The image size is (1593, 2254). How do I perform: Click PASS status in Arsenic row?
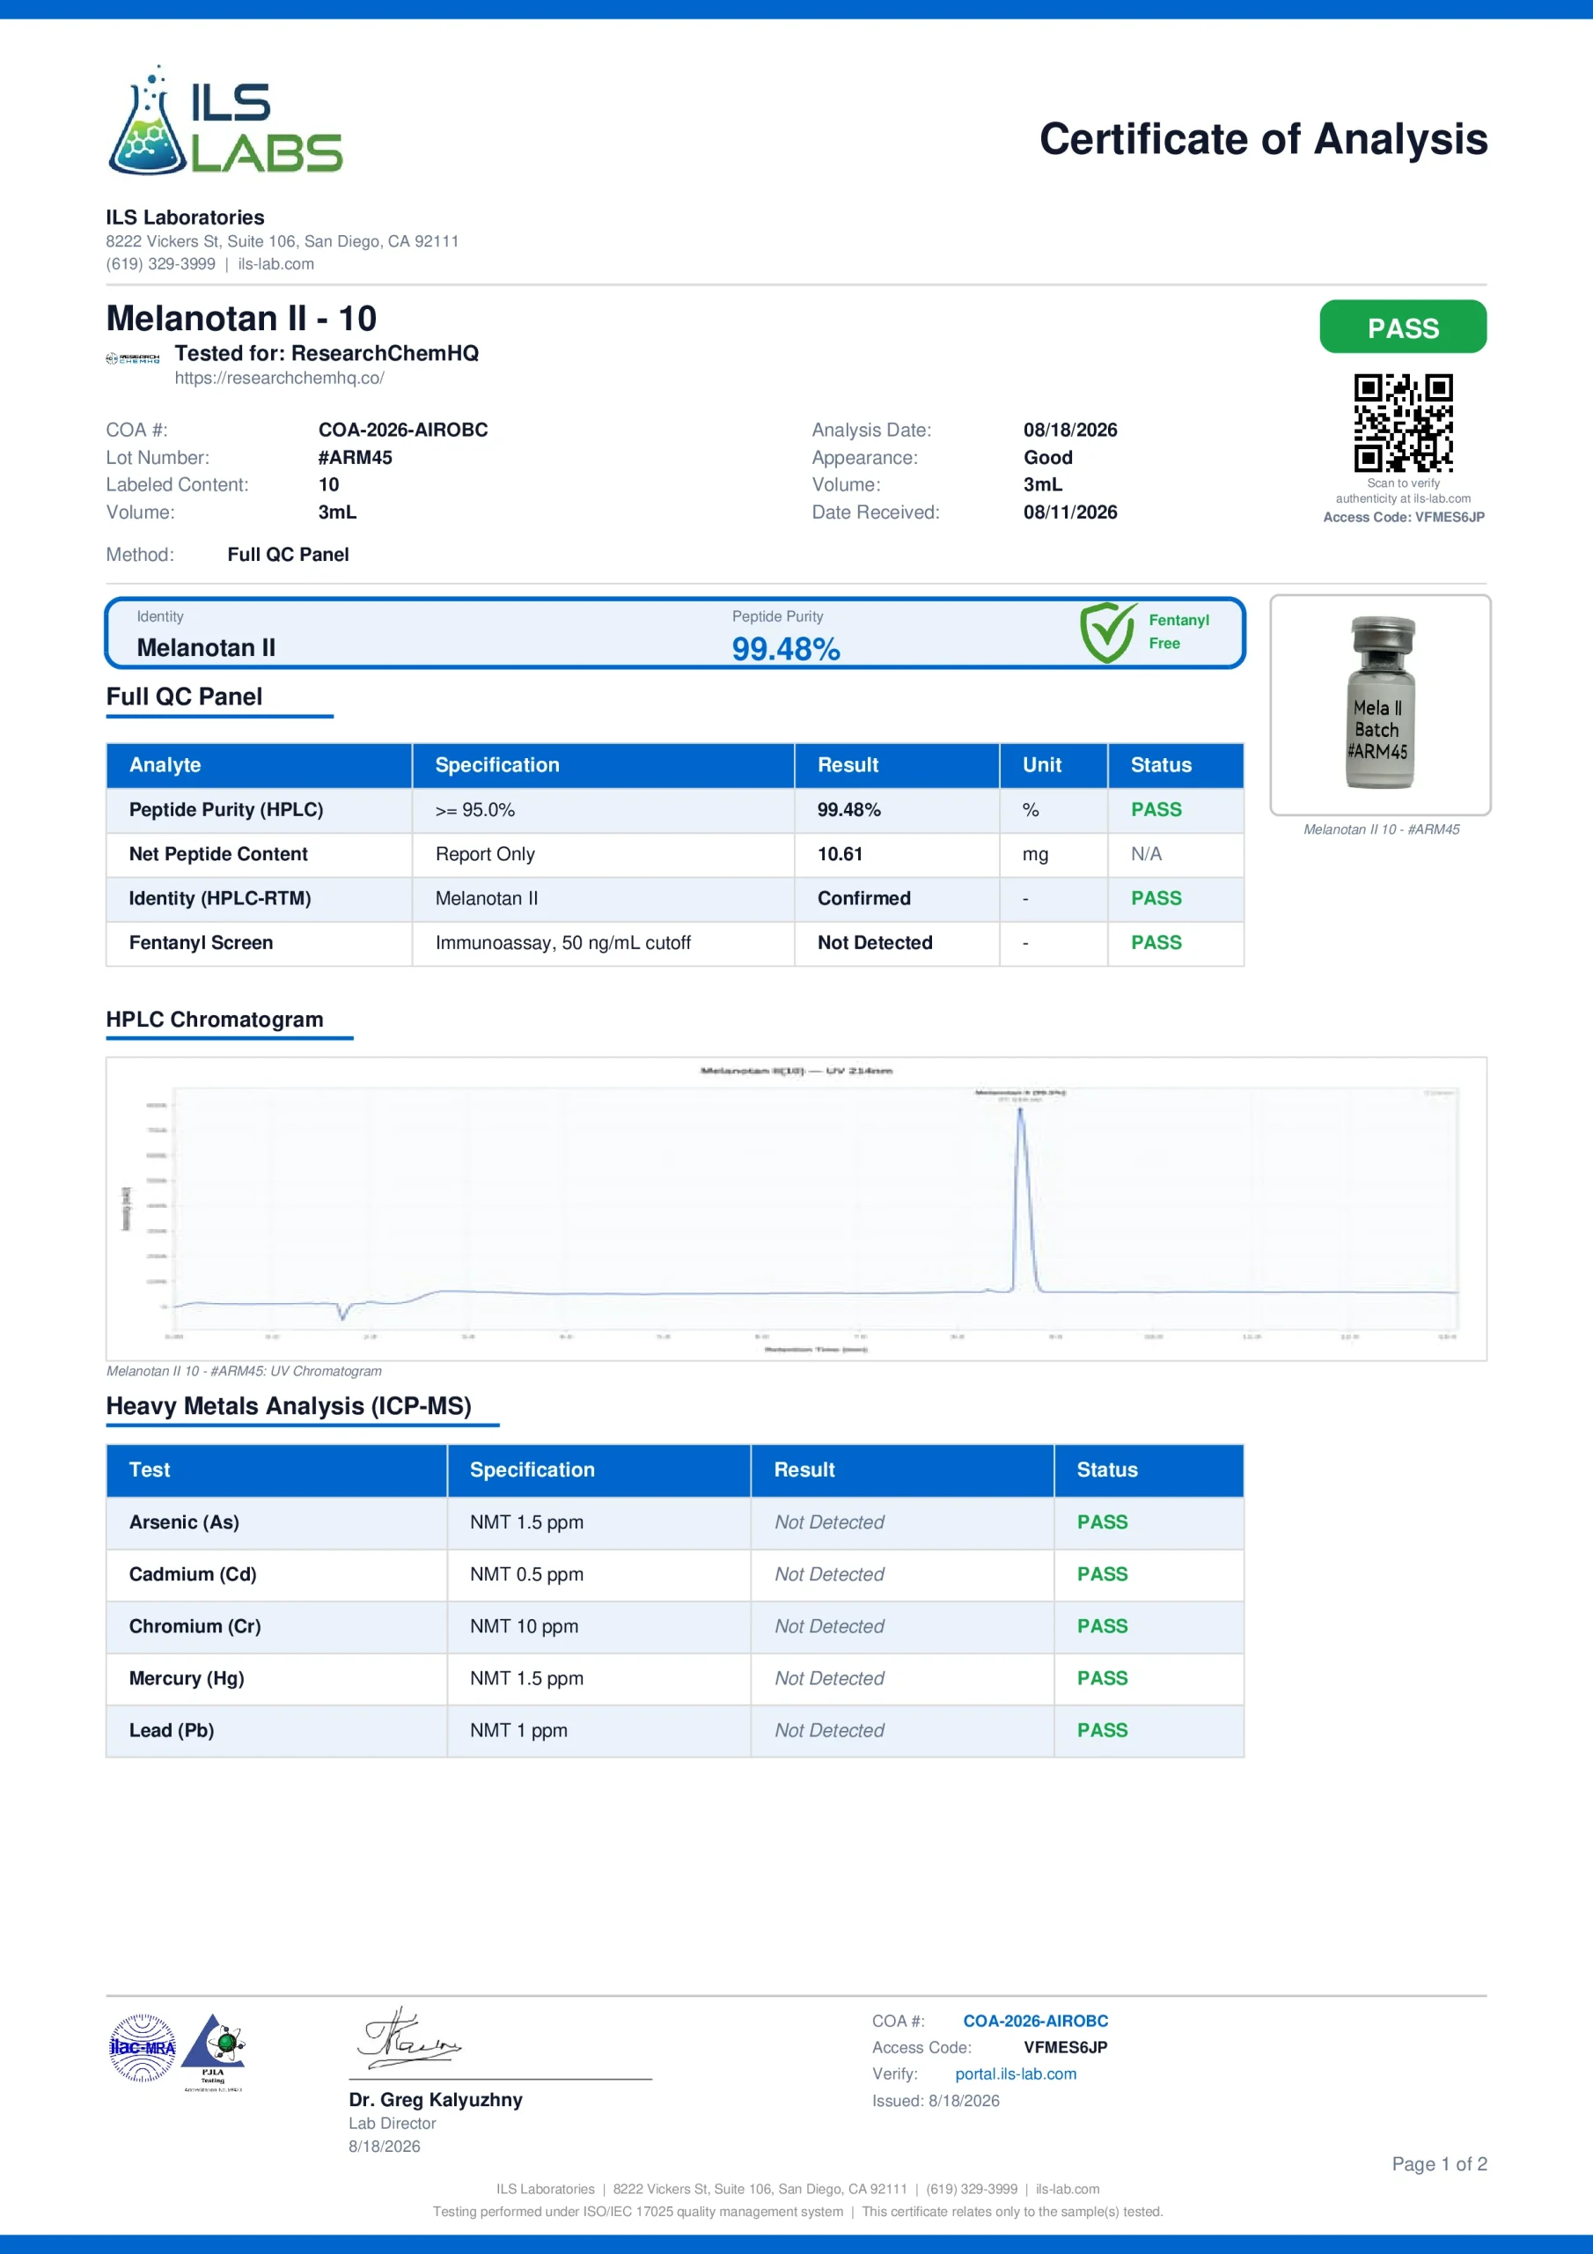[1101, 1522]
